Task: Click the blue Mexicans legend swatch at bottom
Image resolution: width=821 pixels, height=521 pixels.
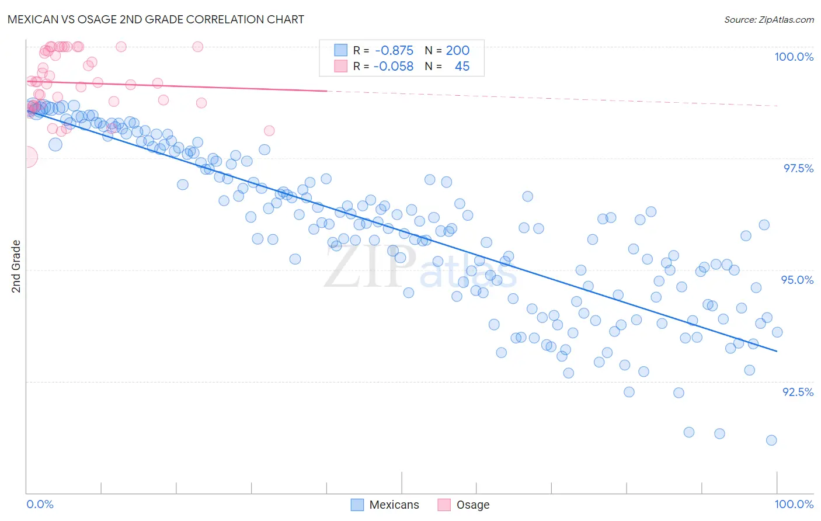Action: tap(357, 505)
